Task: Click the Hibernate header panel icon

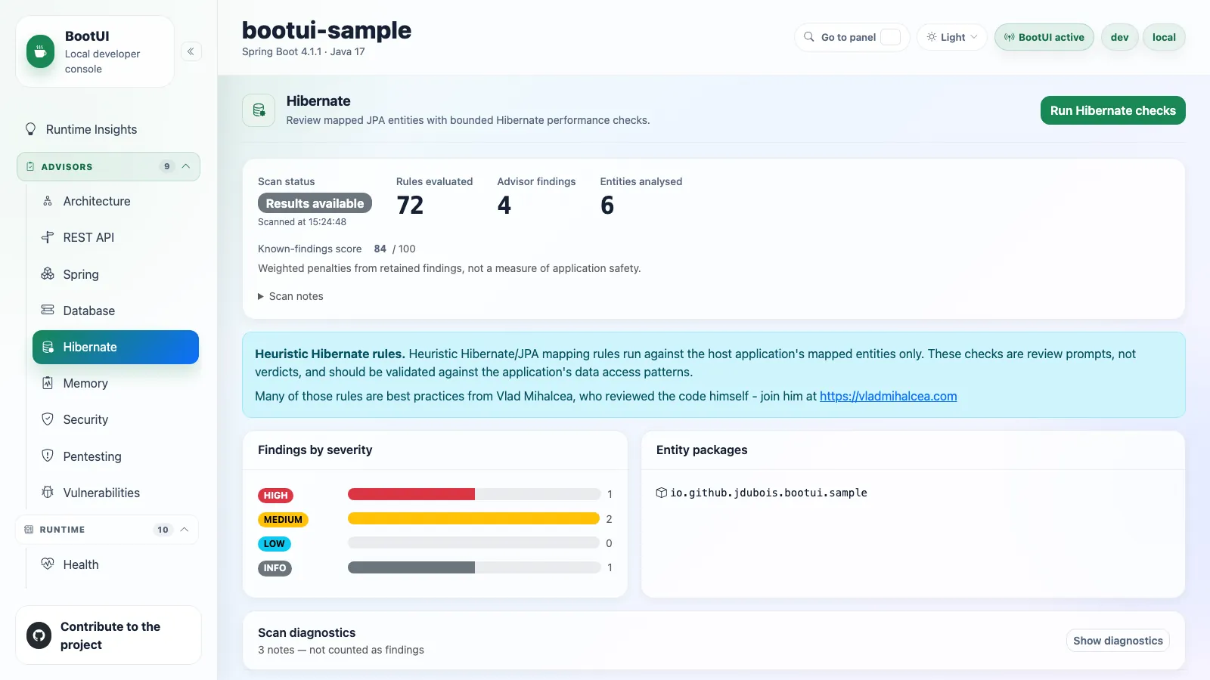Action: (x=259, y=110)
